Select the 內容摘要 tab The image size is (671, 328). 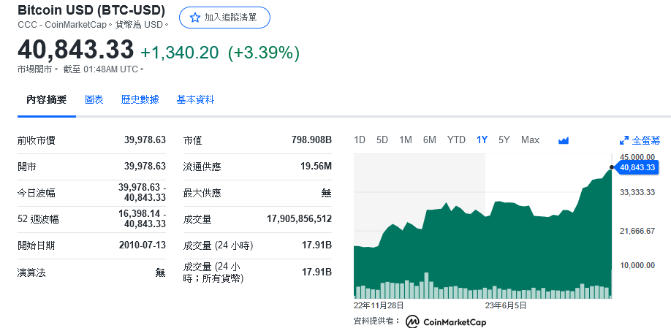[47, 100]
